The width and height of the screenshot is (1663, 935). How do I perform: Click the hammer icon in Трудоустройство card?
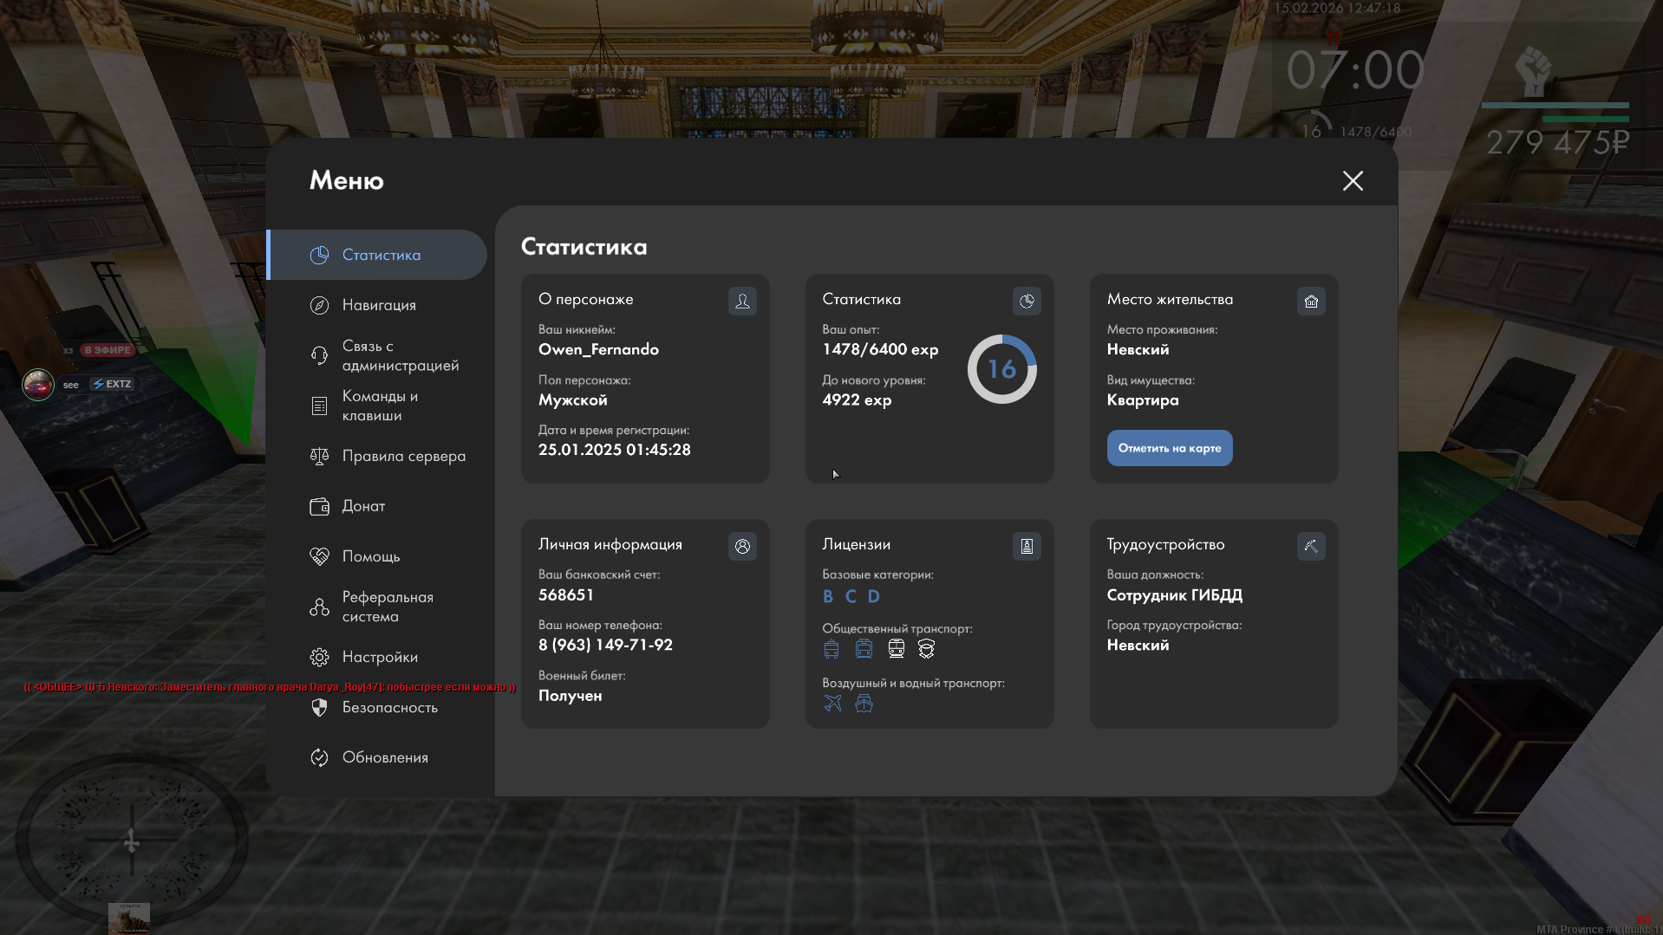[1311, 546]
